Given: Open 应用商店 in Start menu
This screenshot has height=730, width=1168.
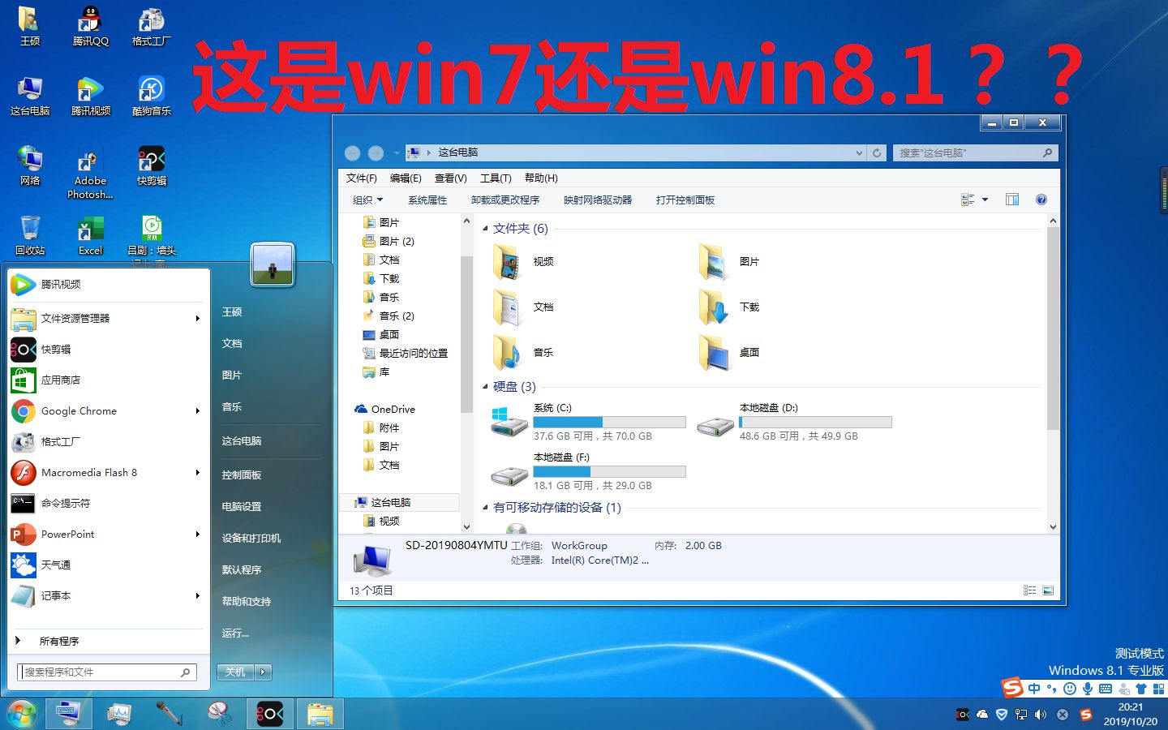Looking at the screenshot, I should [x=105, y=380].
